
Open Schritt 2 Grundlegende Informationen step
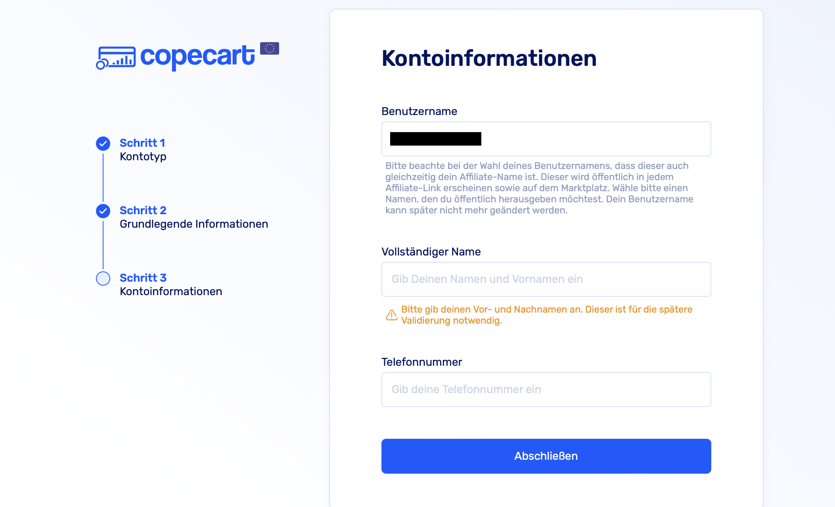(x=193, y=217)
